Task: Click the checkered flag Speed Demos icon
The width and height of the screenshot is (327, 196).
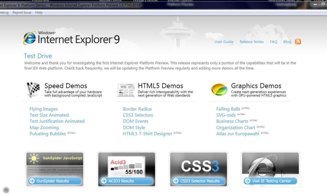Action: click(x=33, y=90)
